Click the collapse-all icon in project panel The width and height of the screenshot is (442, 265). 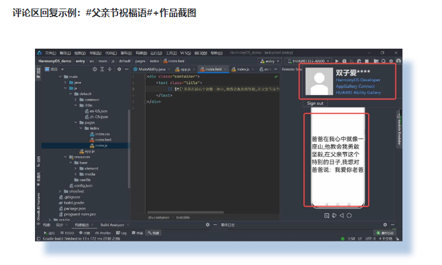(109, 69)
